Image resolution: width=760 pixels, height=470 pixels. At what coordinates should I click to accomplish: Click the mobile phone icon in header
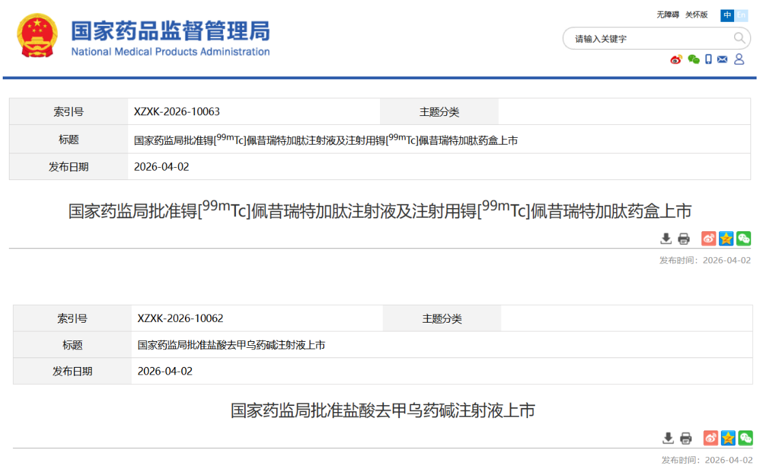click(x=708, y=59)
